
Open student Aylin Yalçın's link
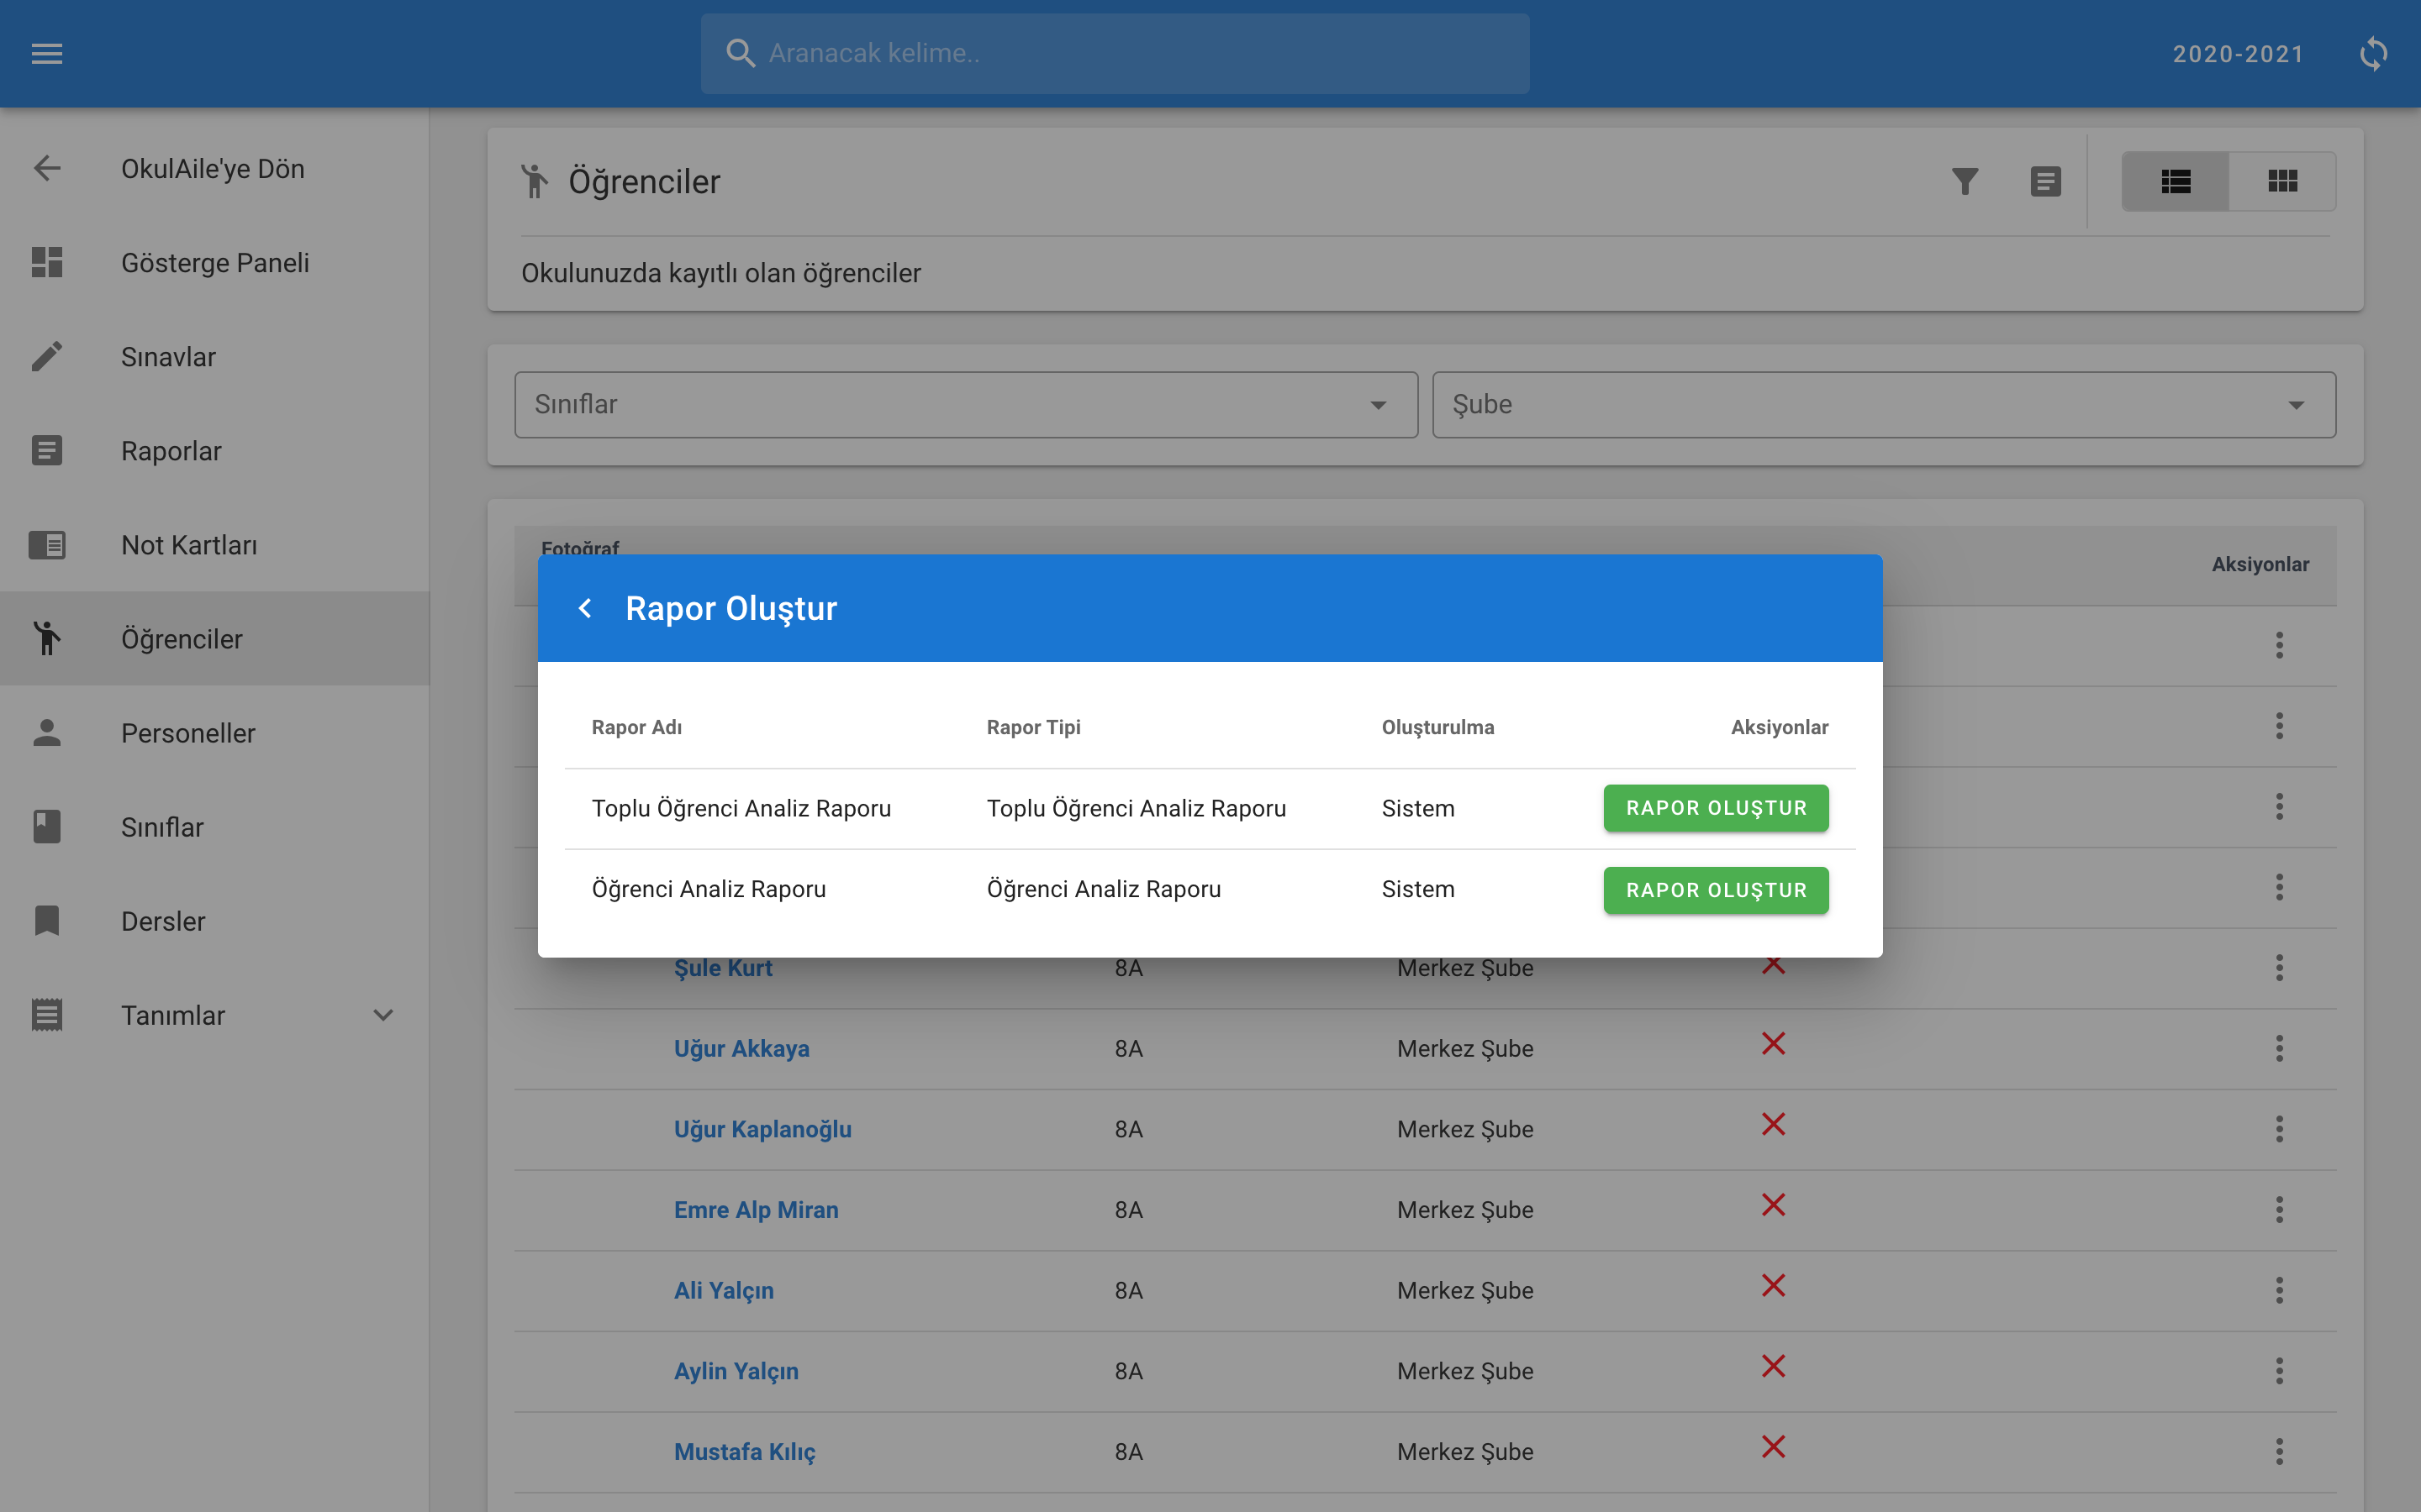pos(736,1371)
